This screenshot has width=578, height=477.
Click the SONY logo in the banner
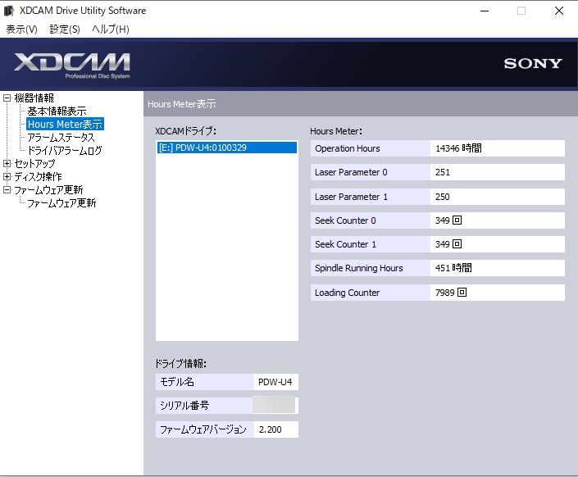533,64
